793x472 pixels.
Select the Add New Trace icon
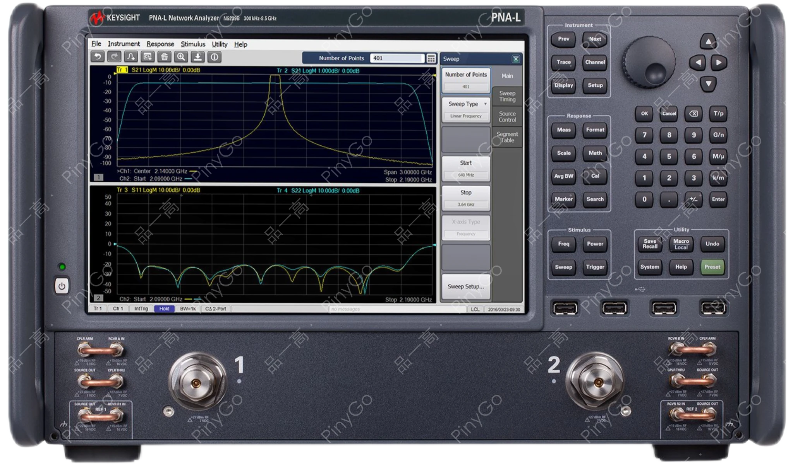130,57
